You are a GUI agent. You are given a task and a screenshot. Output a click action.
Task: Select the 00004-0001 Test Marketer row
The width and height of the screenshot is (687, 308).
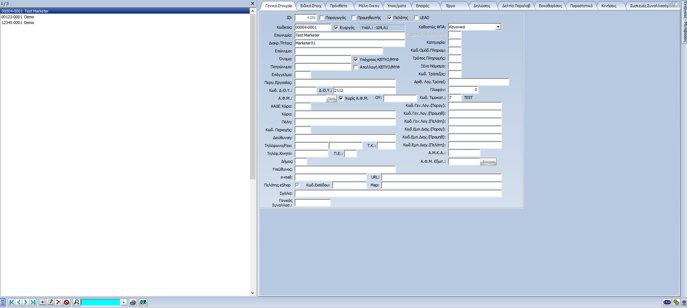(125, 11)
